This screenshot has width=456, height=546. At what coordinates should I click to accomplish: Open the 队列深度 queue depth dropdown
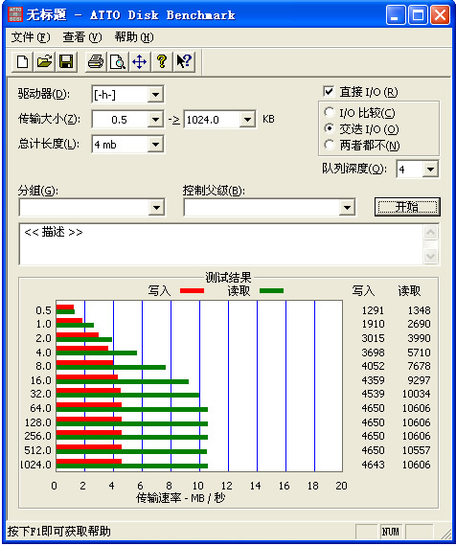tap(430, 170)
